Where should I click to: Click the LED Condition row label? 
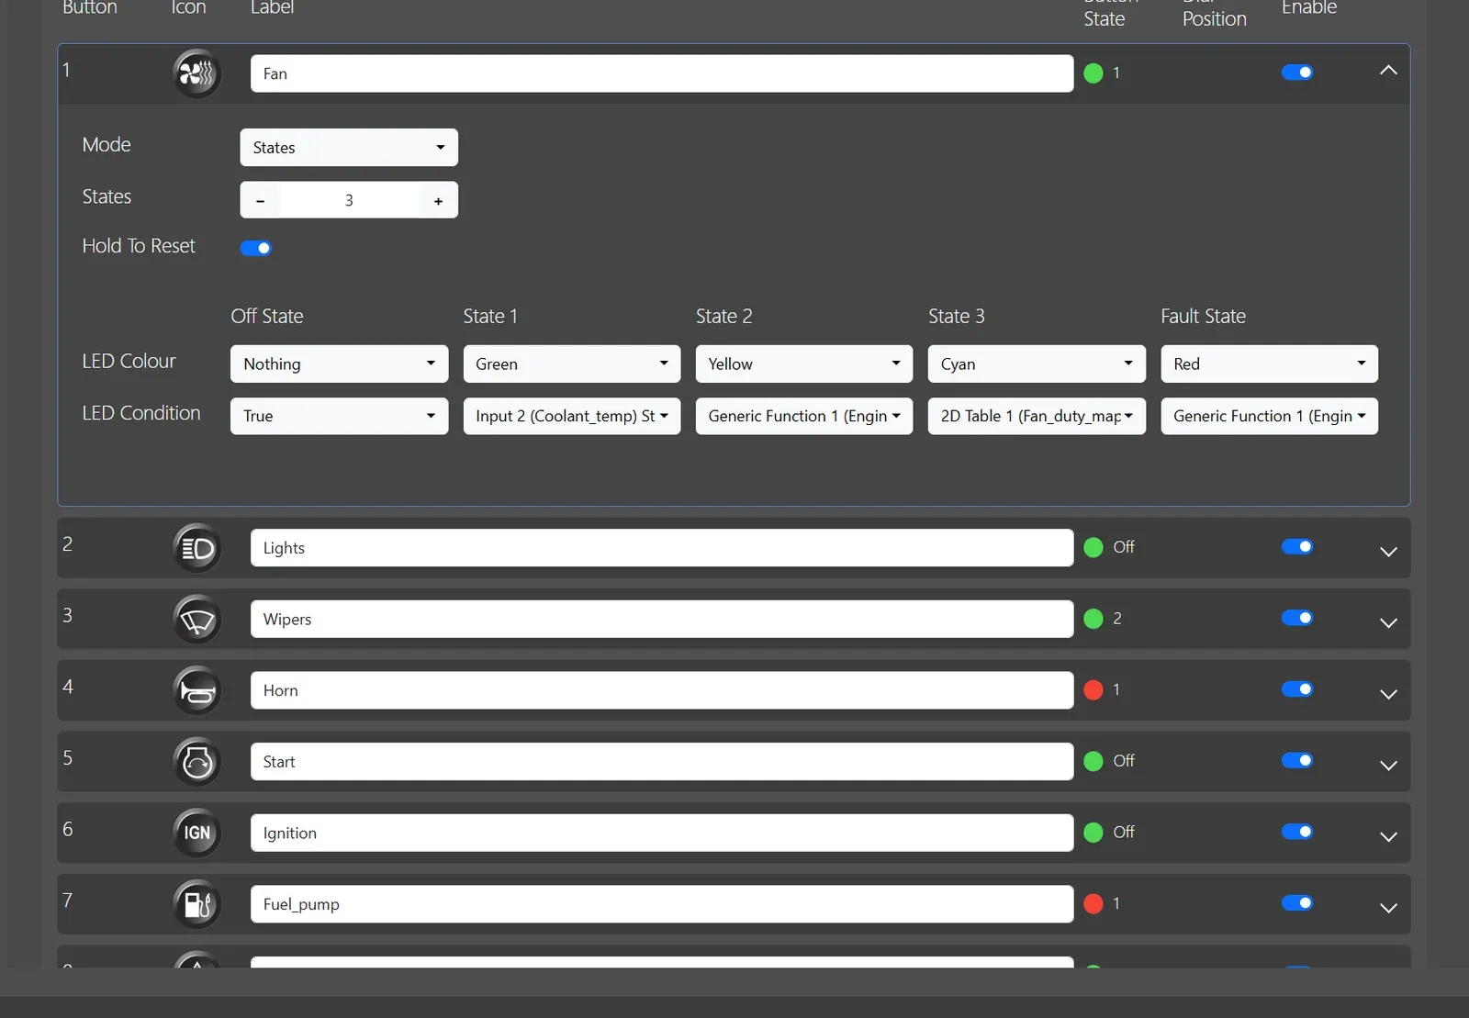[x=141, y=413]
